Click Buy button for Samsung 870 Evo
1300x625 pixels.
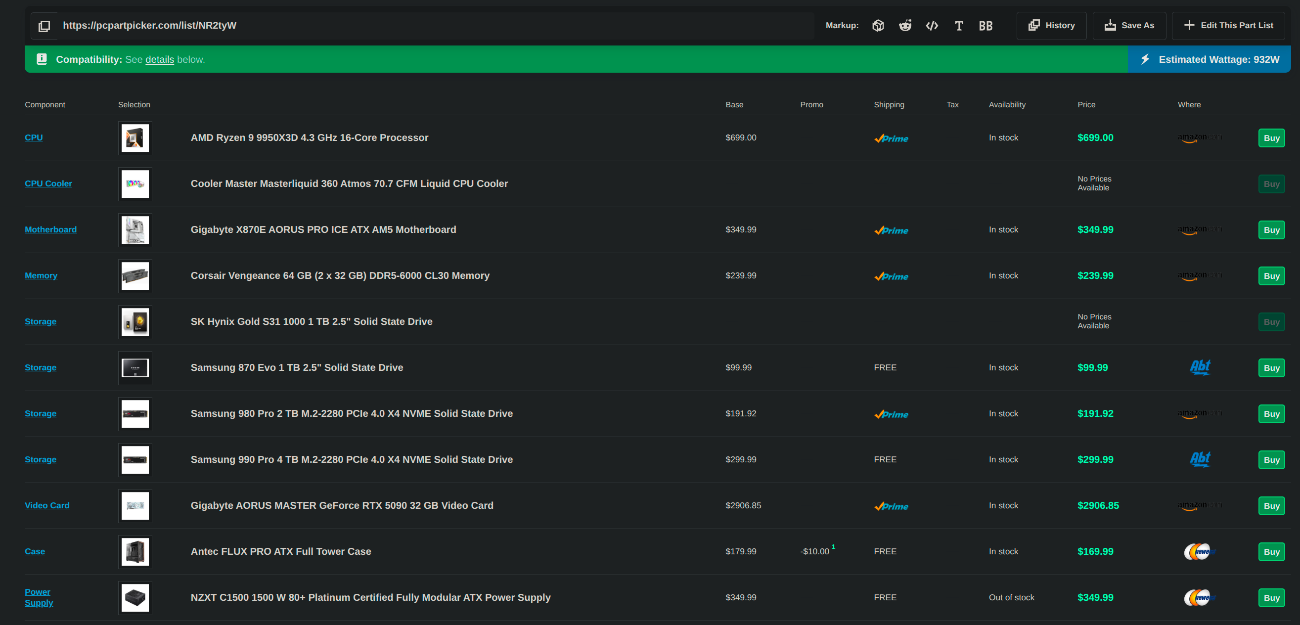[1271, 368]
